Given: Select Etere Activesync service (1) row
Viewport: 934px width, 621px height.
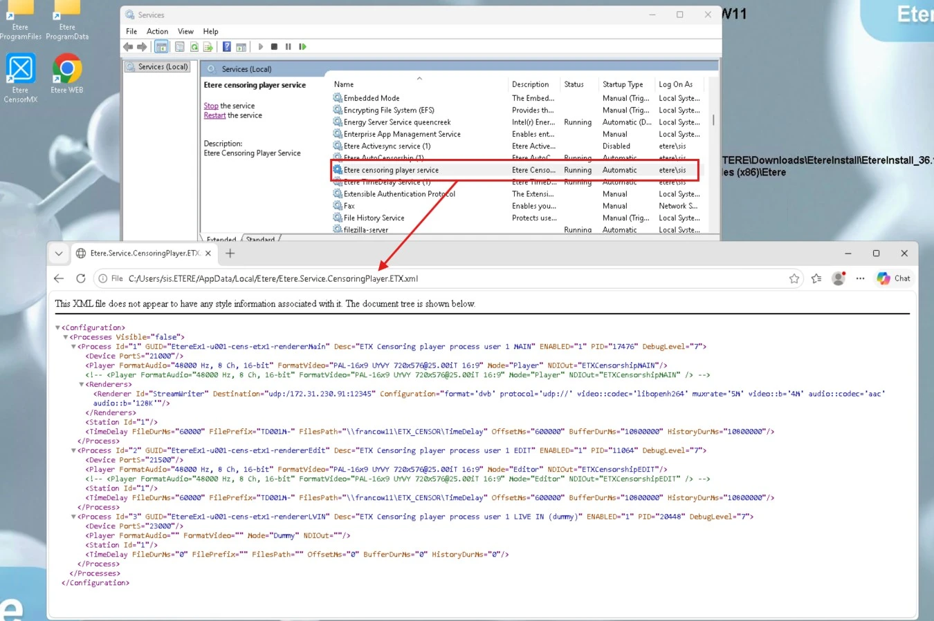Looking at the screenshot, I should pos(517,146).
